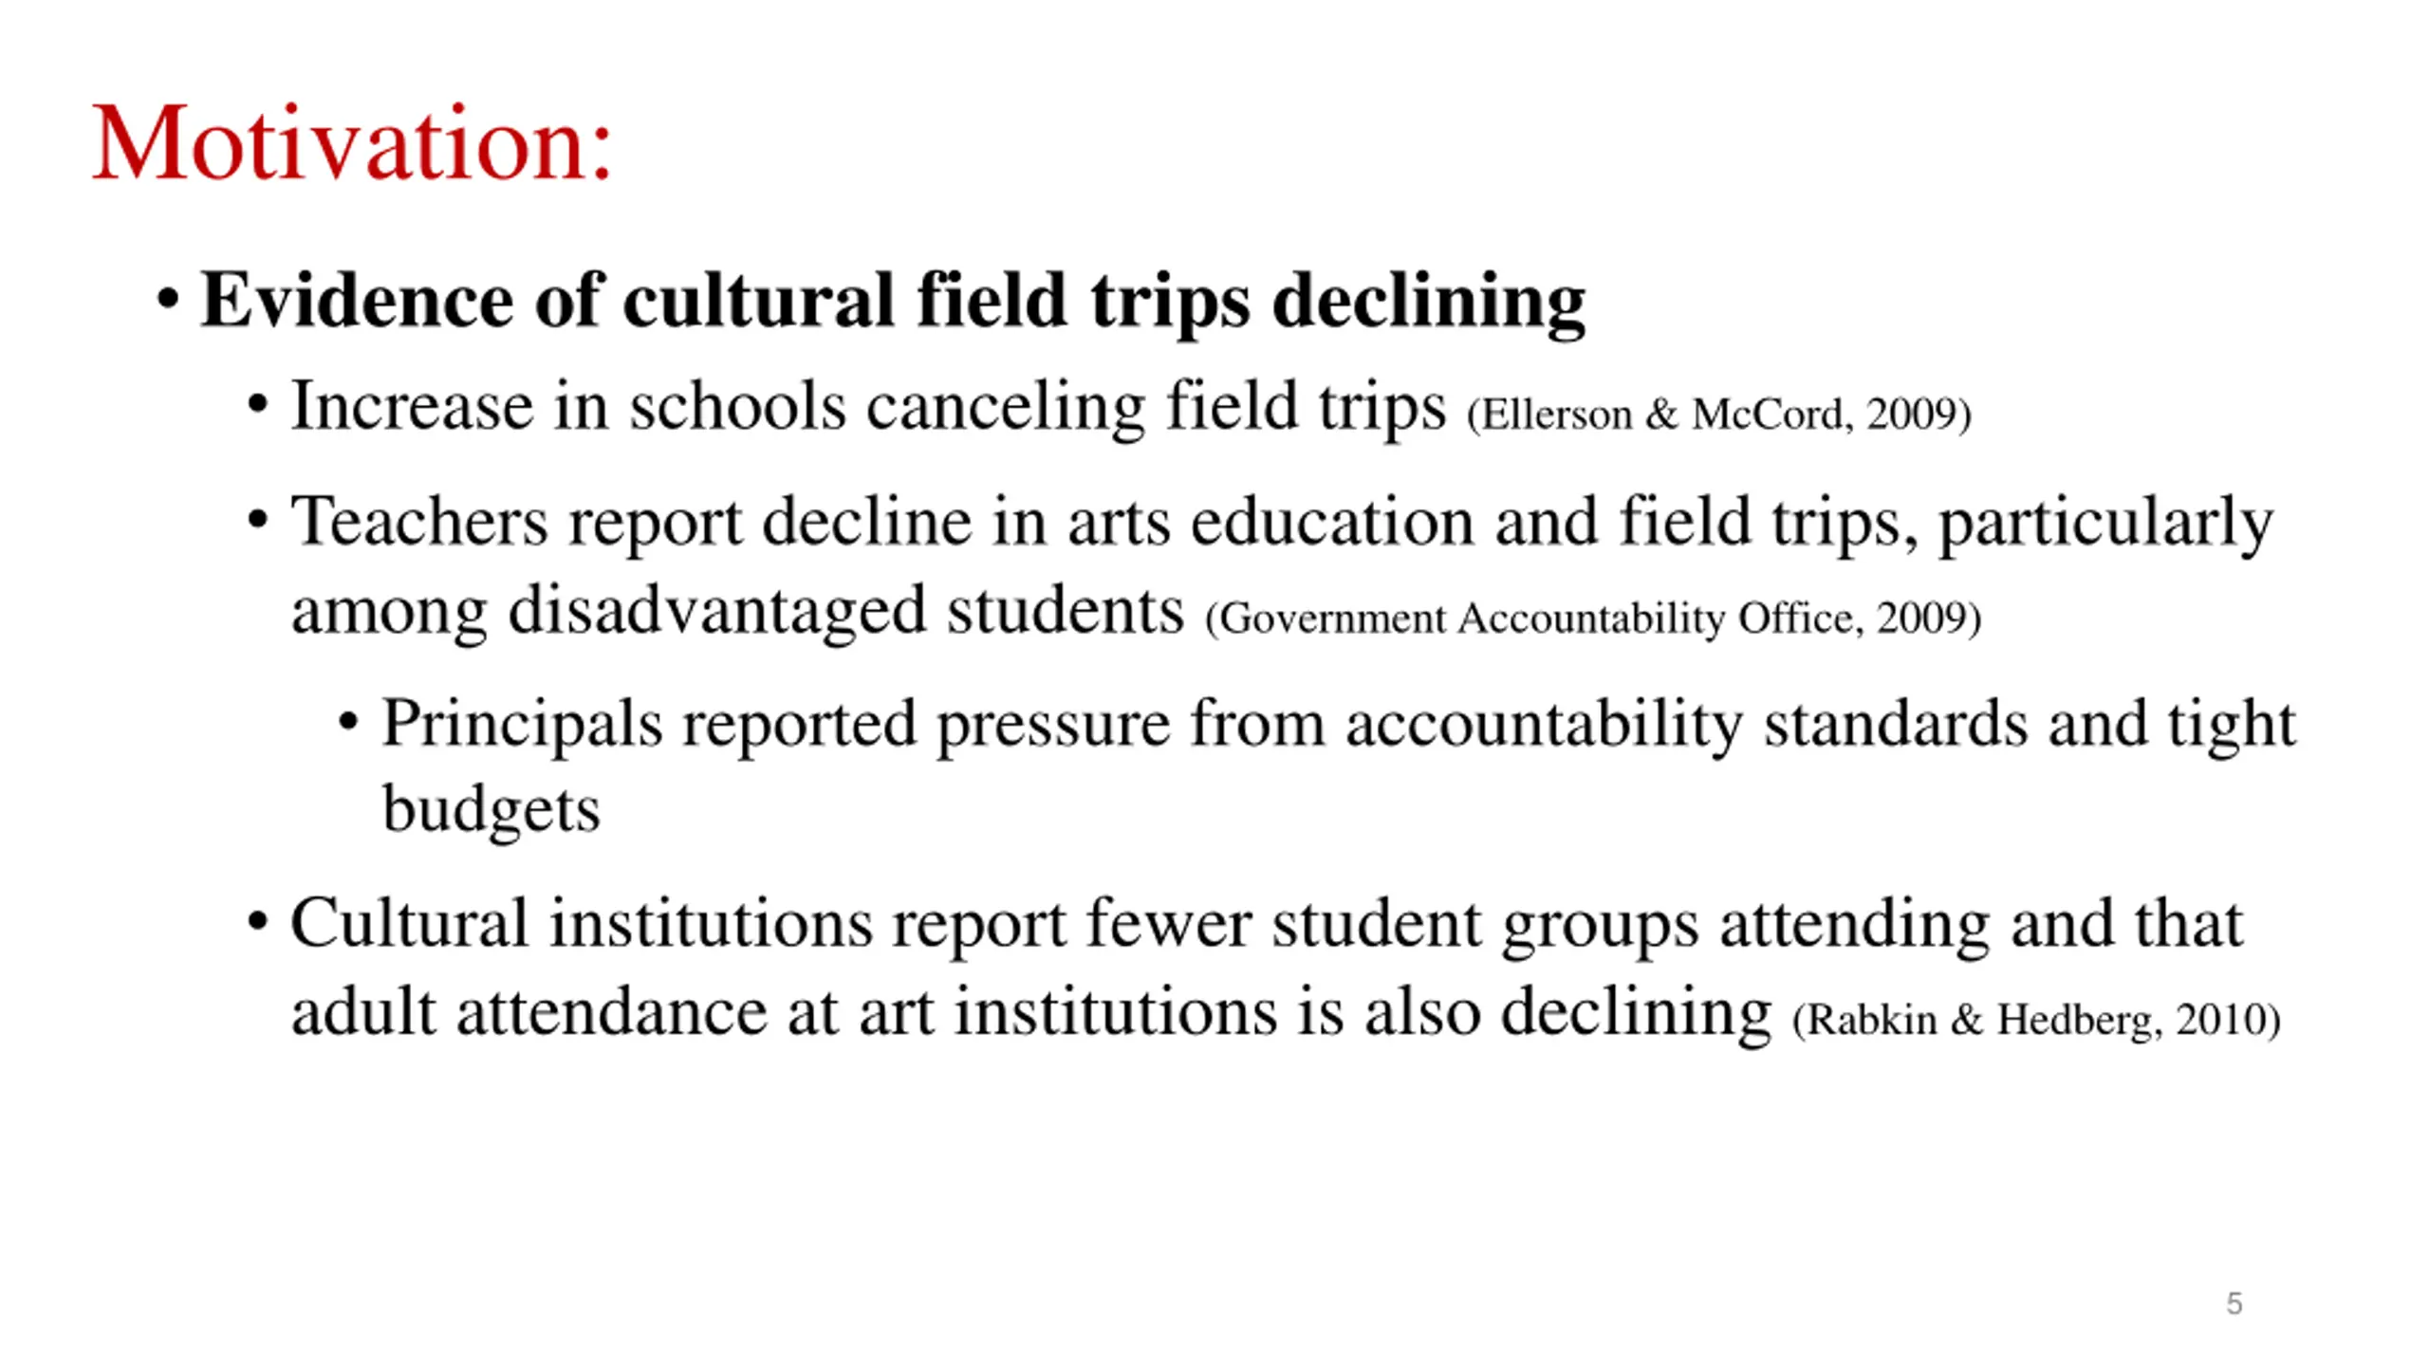Viewport: 2429px width, 1366px height.
Task: Click the bullet marker before "Principals reported"
Action: pos(348,723)
